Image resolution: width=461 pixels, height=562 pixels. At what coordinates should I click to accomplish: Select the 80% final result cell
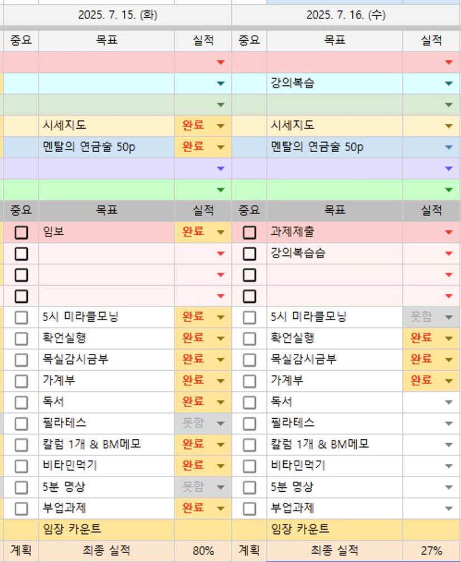[203, 550]
